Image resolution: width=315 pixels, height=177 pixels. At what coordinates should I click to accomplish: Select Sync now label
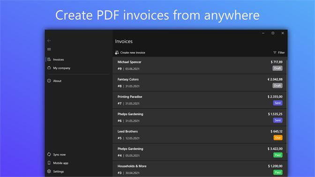tap(59, 155)
